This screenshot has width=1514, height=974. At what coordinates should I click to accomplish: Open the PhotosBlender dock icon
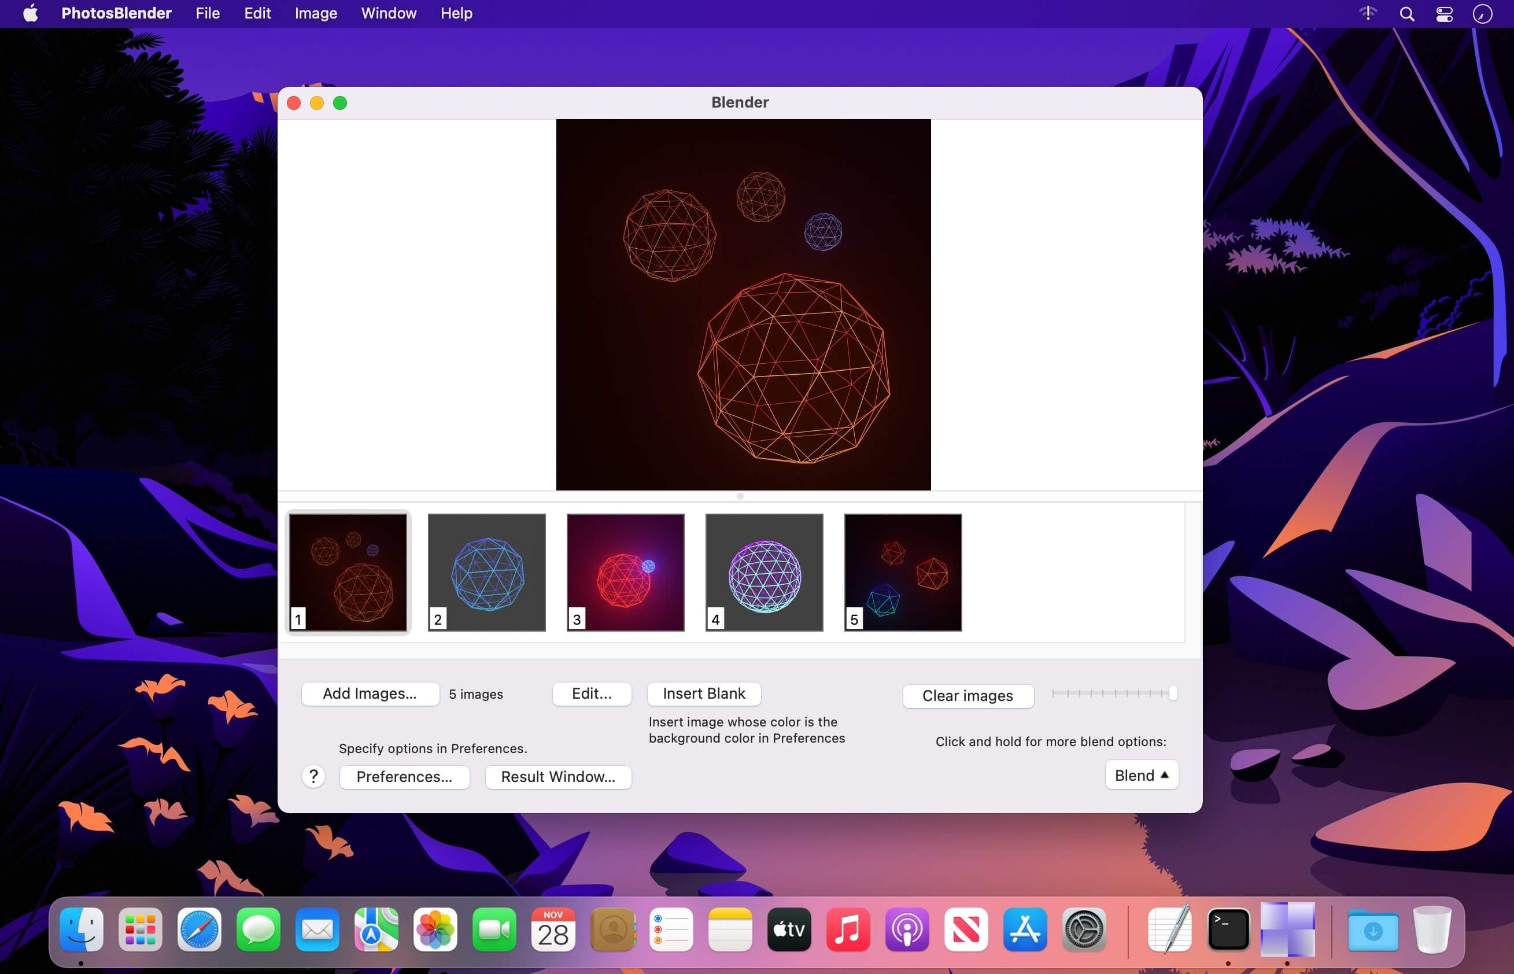pyautogui.click(x=1287, y=929)
